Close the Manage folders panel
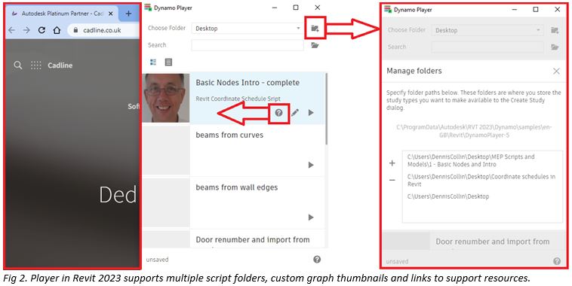572x286 pixels. click(556, 71)
